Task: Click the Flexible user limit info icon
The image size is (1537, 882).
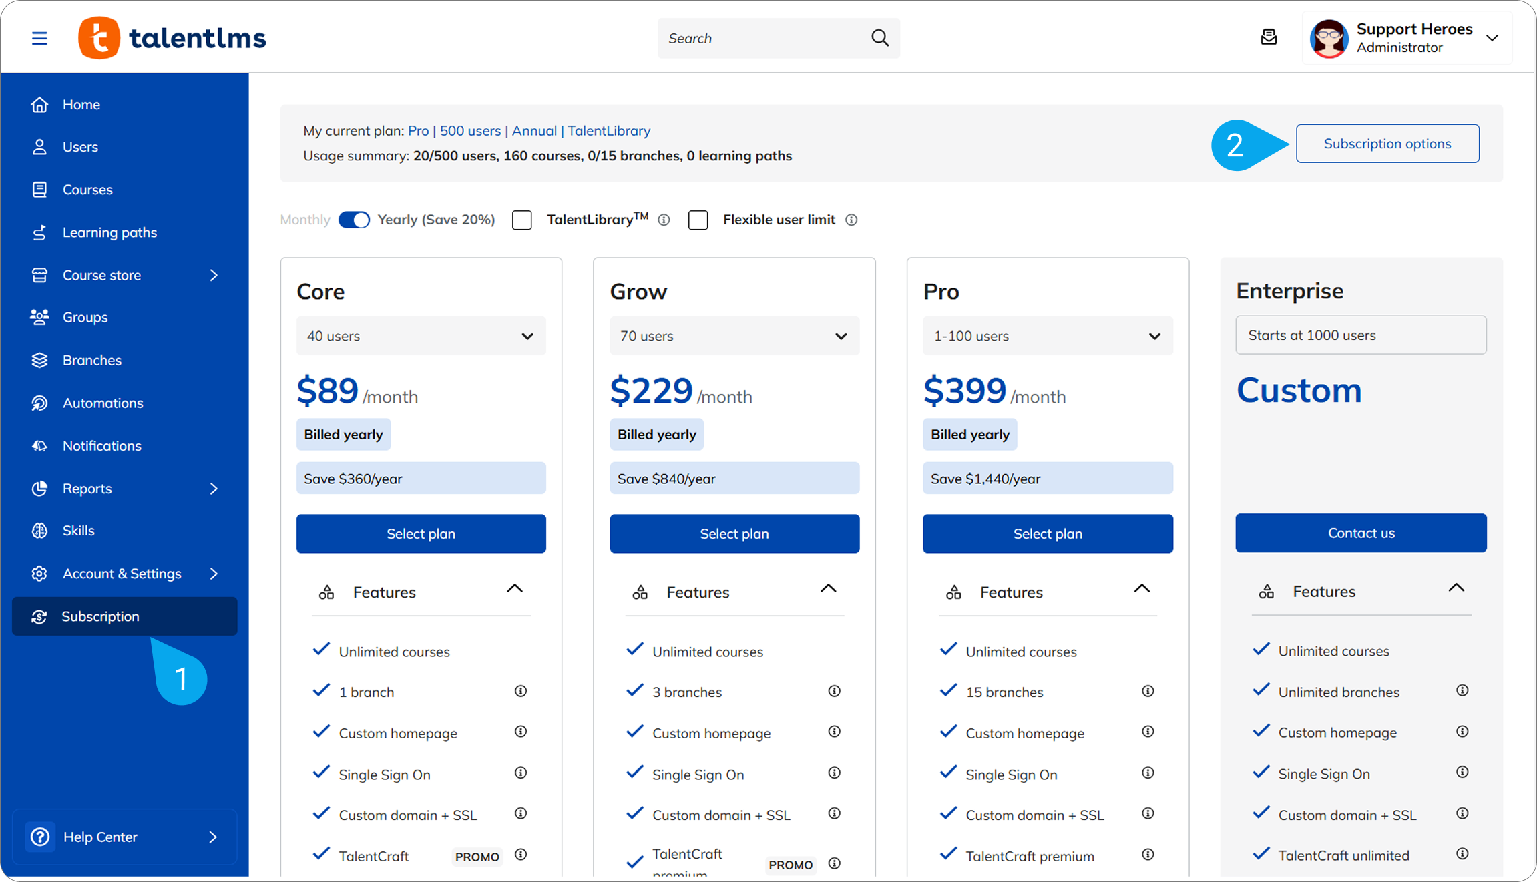Action: click(x=851, y=220)
